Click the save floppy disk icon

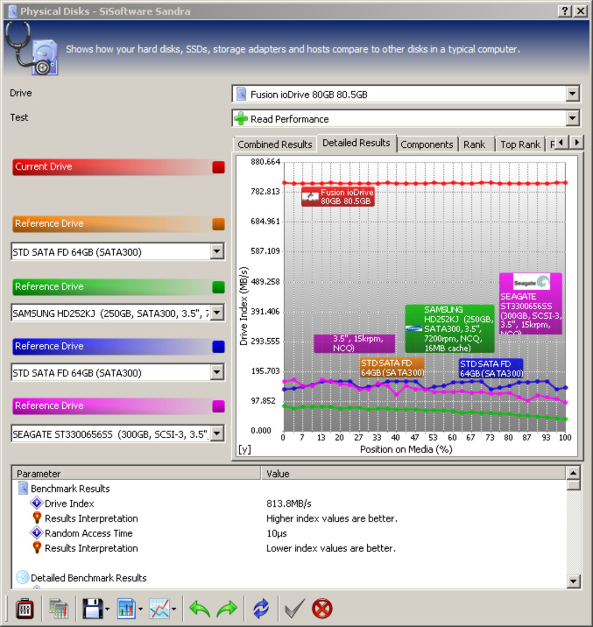pyautogui.click(x=92, y=609)
